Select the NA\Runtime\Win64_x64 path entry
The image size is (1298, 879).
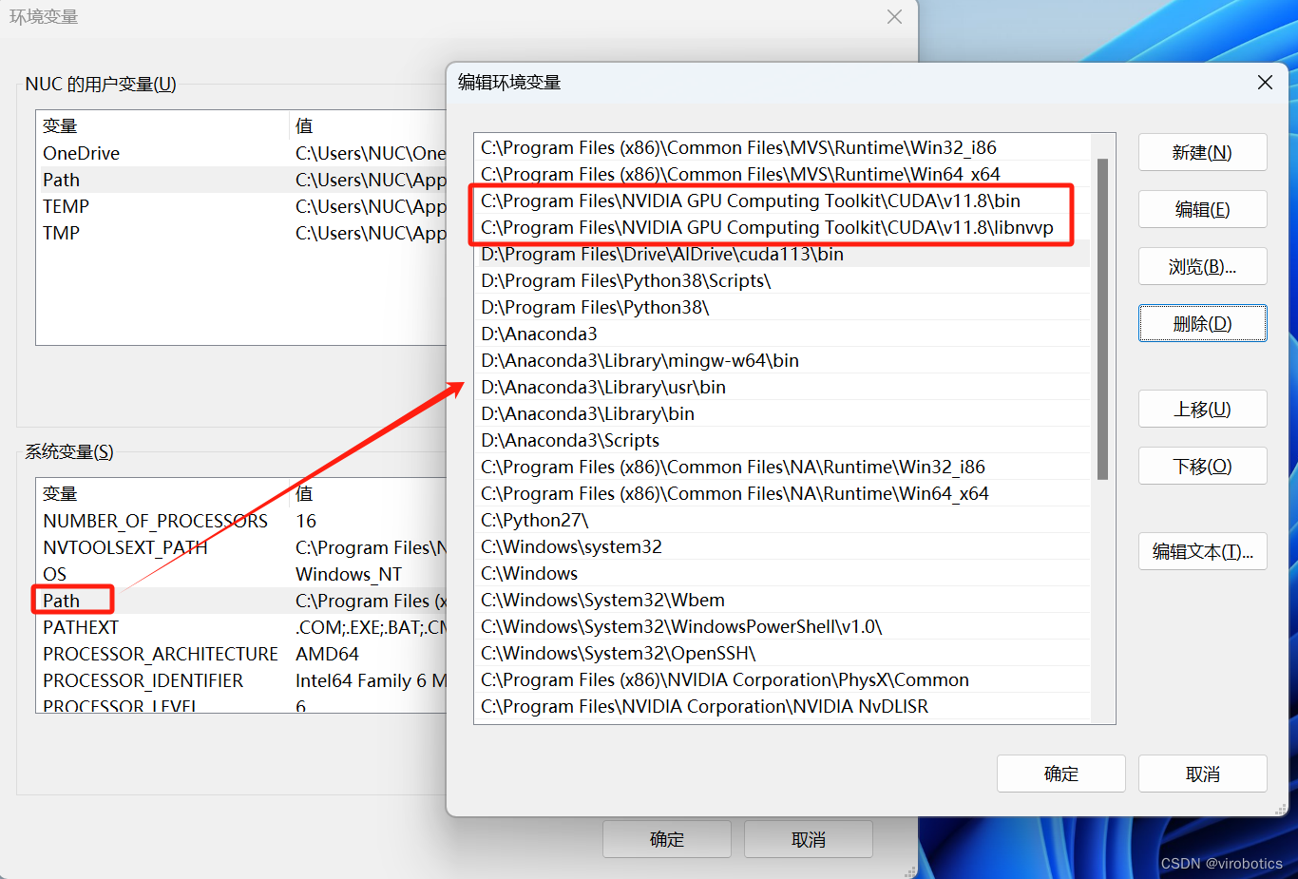782,493
